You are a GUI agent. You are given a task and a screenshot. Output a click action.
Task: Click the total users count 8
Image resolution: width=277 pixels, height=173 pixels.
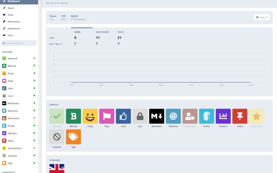click(x=75, y=38)
